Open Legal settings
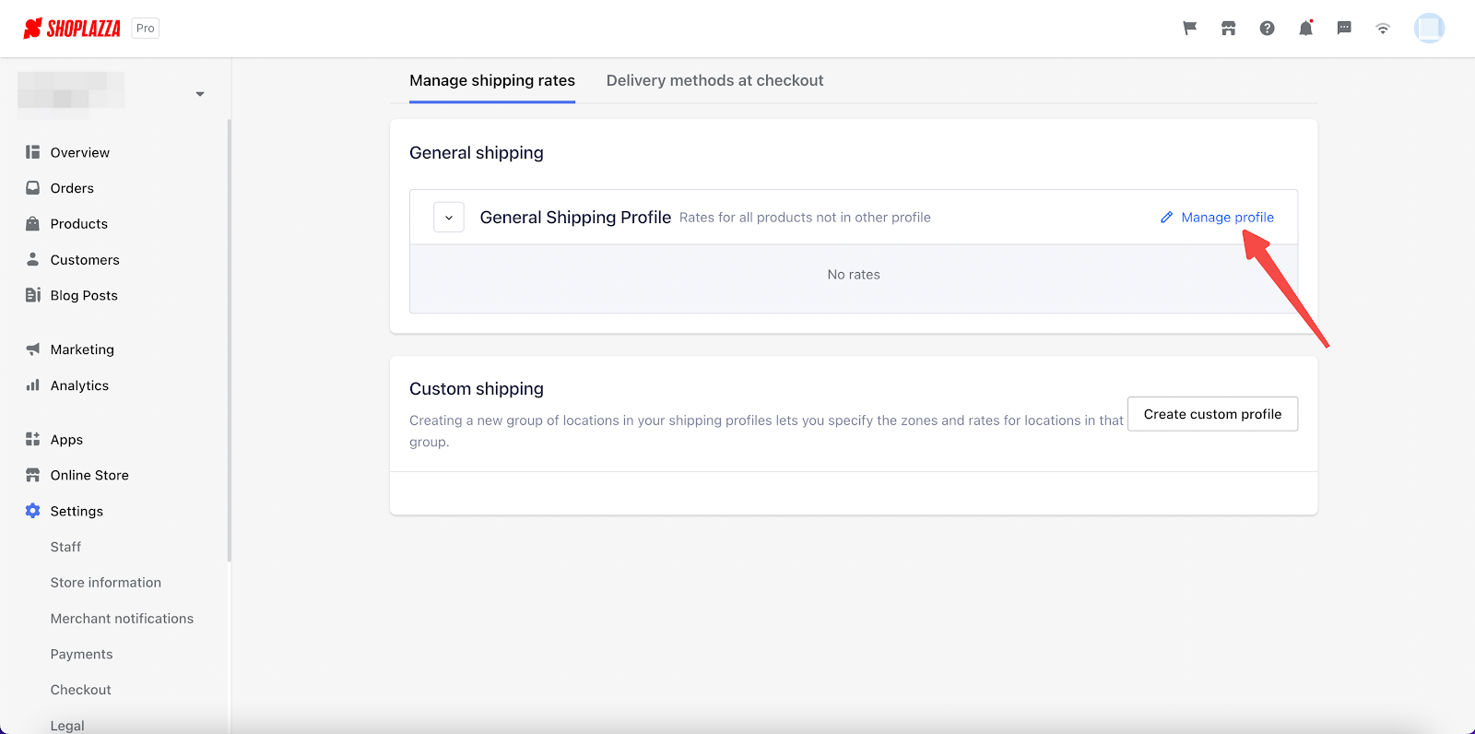Image resolution: width=1475 pixels, height=734 pixels. point(67,726)
